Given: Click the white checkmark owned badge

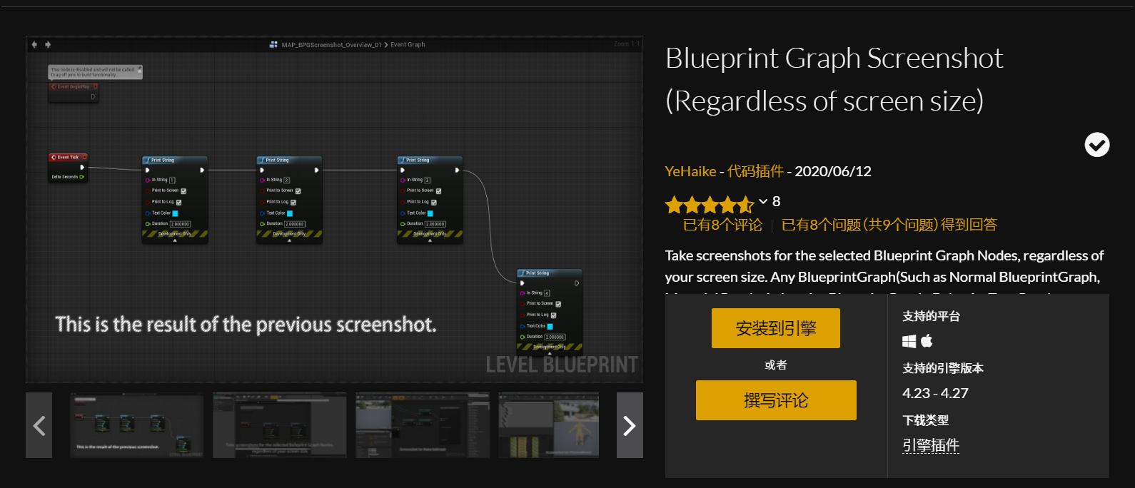Looking at the screenshot, I should pyautogui.click(x=1097, y=145).
